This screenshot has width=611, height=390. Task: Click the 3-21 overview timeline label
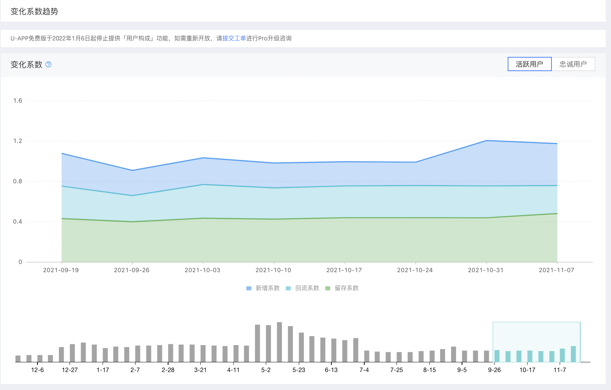[200, 370]
